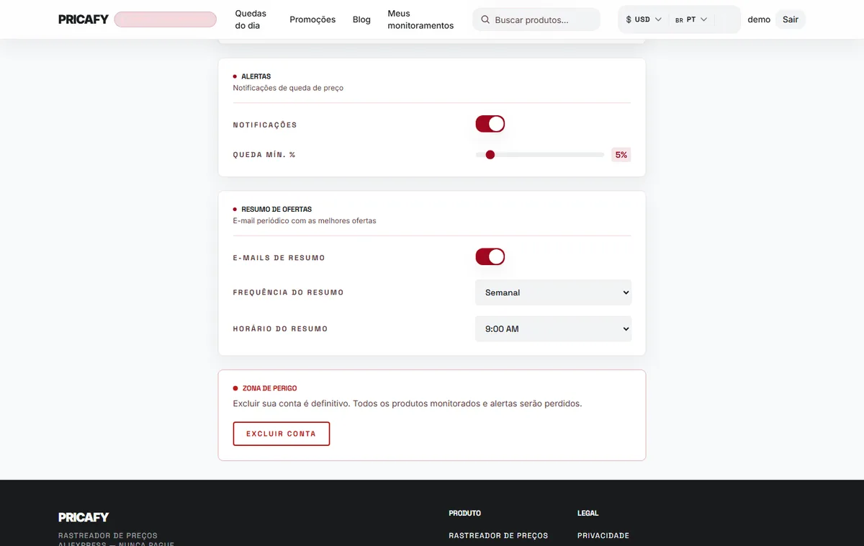The width and height of the screenshot is (864, 546).
Task: Click the search magnifier icon
Action: point(485,19)
